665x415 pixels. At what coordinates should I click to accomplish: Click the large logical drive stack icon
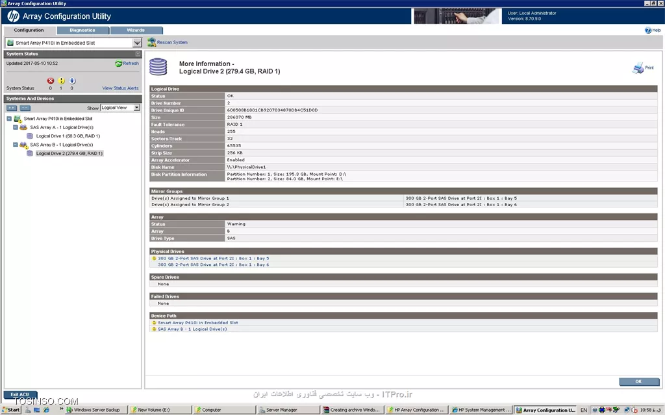pyautogui.click(x=158, y=67)
